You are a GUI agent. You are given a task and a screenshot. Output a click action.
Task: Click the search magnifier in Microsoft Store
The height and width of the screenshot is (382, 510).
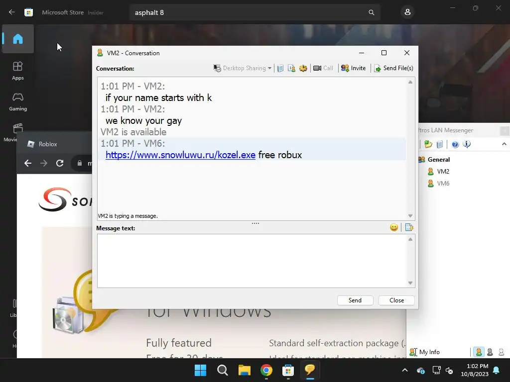[372, 12]
